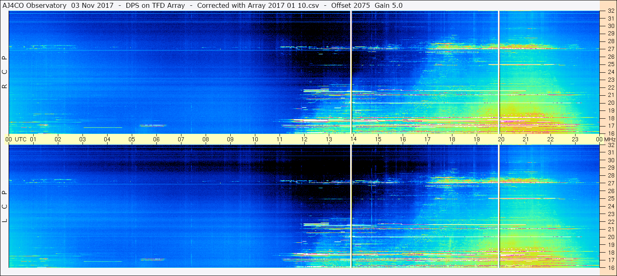Viewport: 617px width, 276px height.
Task: Click the 06 hour label on time axis
Action: tap(156, 139)
